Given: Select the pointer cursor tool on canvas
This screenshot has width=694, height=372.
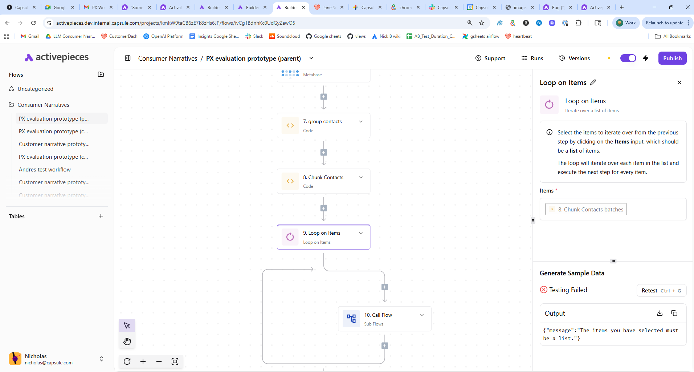Looking at the screenshot, I should click(127, 325).
